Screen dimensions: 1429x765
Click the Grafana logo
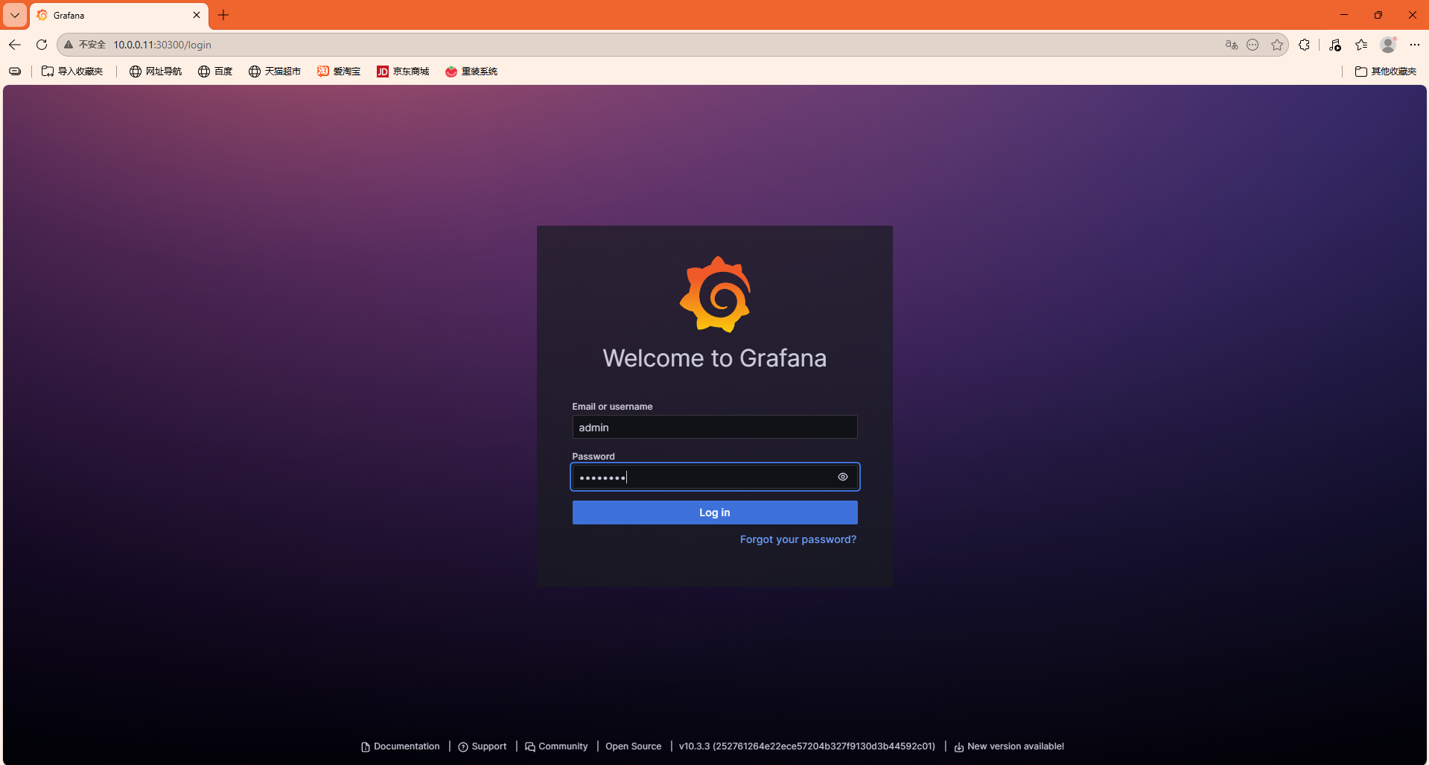(715, 294)
